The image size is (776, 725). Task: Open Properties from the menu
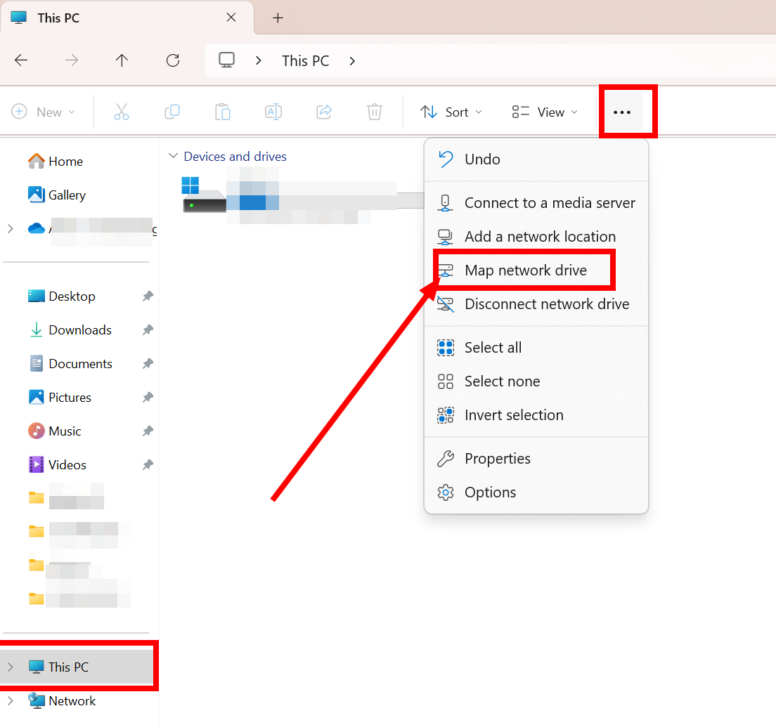click(496, 458)
